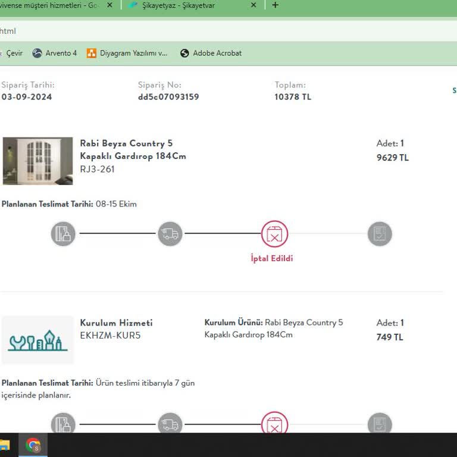Click the address bar URL field
The width and height of the screenshot is (457, 457).
click(x=228, y=31)
